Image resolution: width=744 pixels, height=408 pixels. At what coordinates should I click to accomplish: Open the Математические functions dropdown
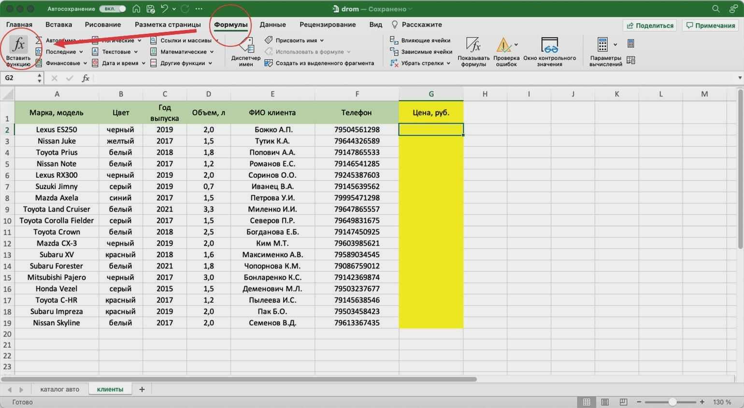[x=183, y=52]
